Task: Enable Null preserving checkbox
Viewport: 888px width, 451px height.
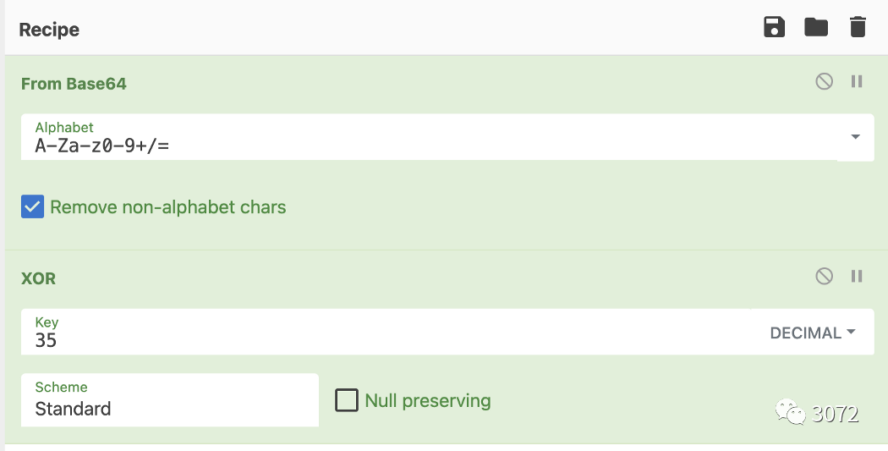Action: [347, 400]
